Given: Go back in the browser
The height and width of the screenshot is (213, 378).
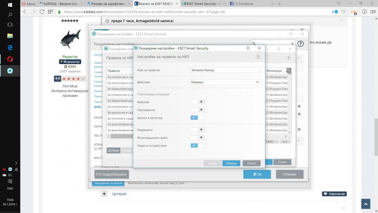Looking at the screenshot, I should point(25,12).
